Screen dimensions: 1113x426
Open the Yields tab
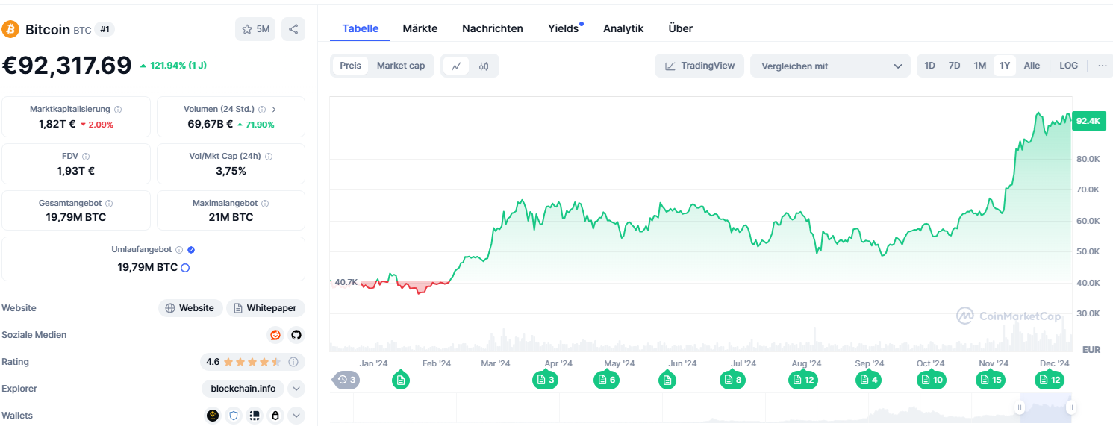tap(564, 28)
